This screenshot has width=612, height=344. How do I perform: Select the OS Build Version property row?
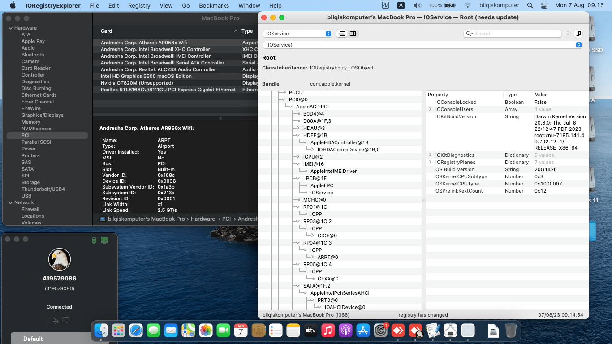(507, 169)
